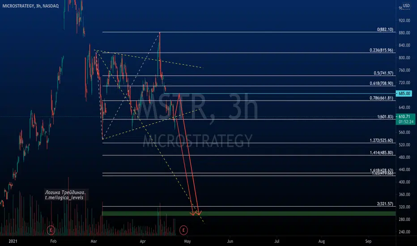
Task: Click the t.me/logica_levels link text
Action: coord(64,198)
